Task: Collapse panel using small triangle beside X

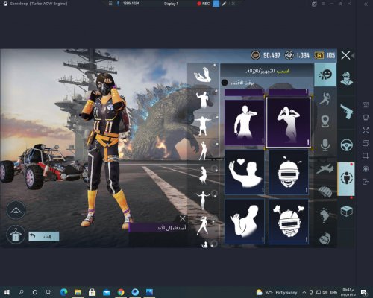Action: pos(353,55)
